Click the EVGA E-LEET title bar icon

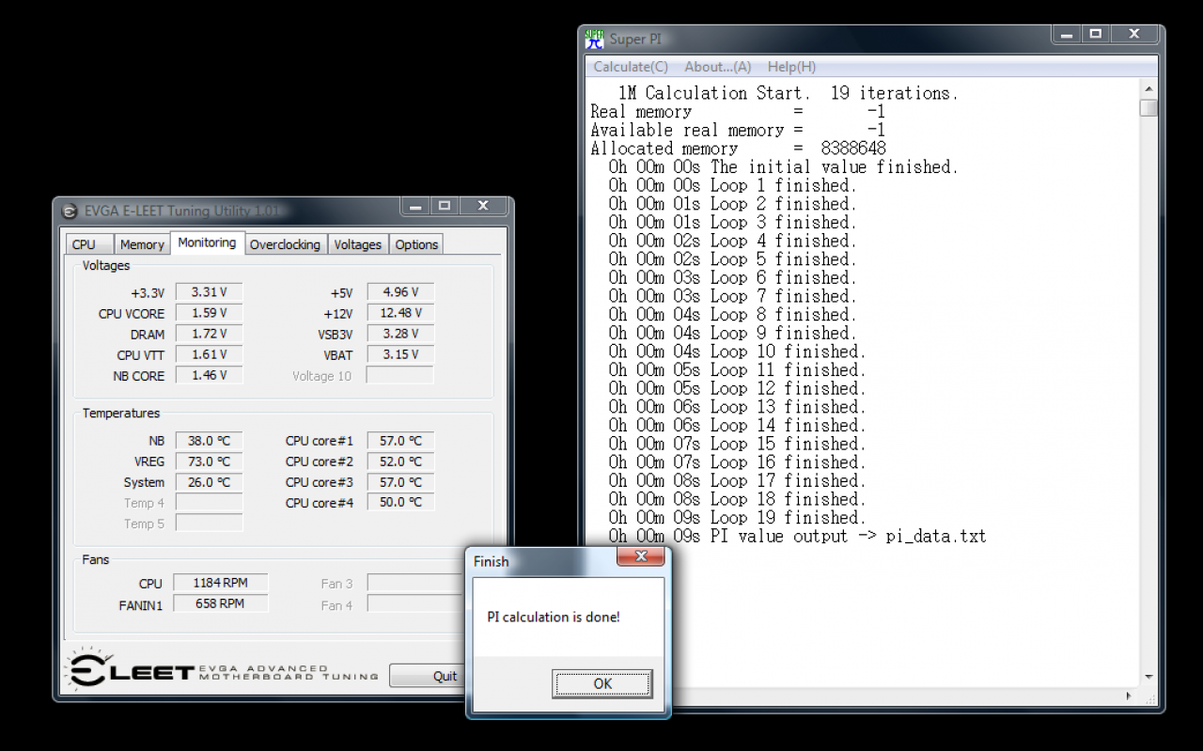coord(69,211)
